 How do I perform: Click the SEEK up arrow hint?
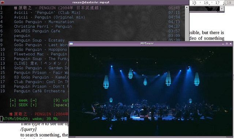click(34, 105)
